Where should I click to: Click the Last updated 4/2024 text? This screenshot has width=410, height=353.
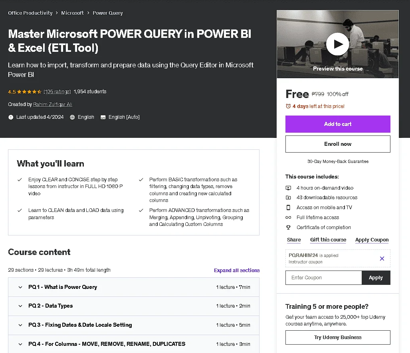[x=40, y=117]
